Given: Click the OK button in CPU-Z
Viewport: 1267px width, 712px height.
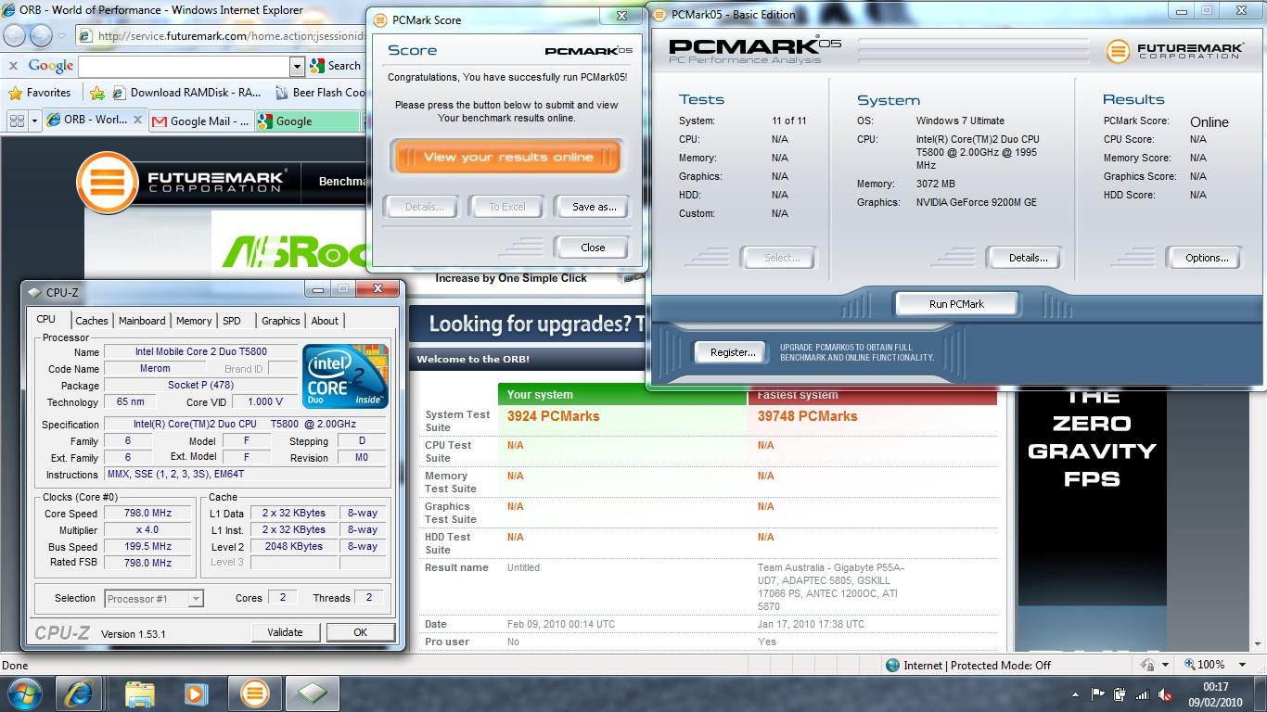Looking at the screenshot, I should coord(360,632).
